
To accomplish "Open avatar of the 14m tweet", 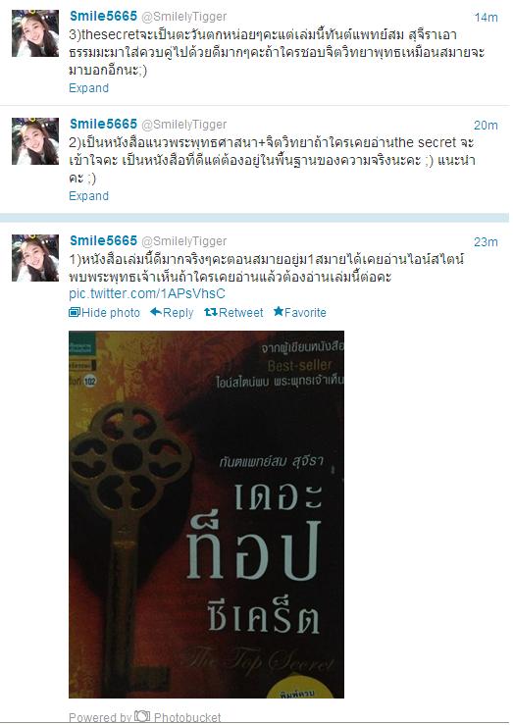I will pos(35,33).
